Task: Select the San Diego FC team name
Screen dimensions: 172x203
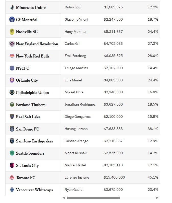Action: 28,129
